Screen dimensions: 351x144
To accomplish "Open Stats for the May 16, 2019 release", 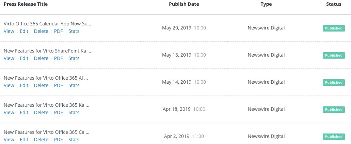I will pos(74,58).
